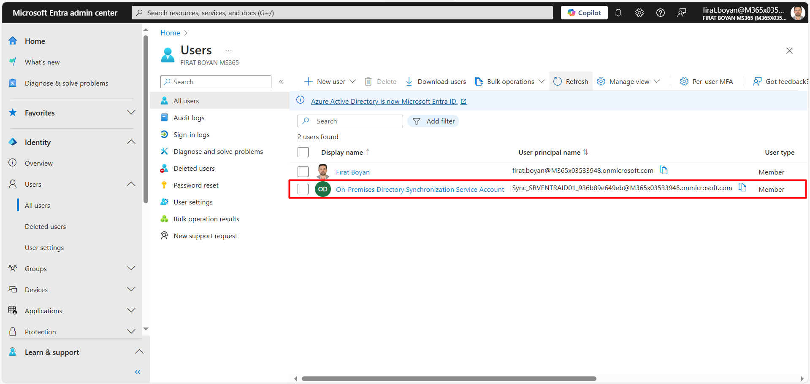Viewport: 810px width, 384px height.
Task: Click Firat Boyan's photo thumbnail in list
Action: (x=323, y=172)
